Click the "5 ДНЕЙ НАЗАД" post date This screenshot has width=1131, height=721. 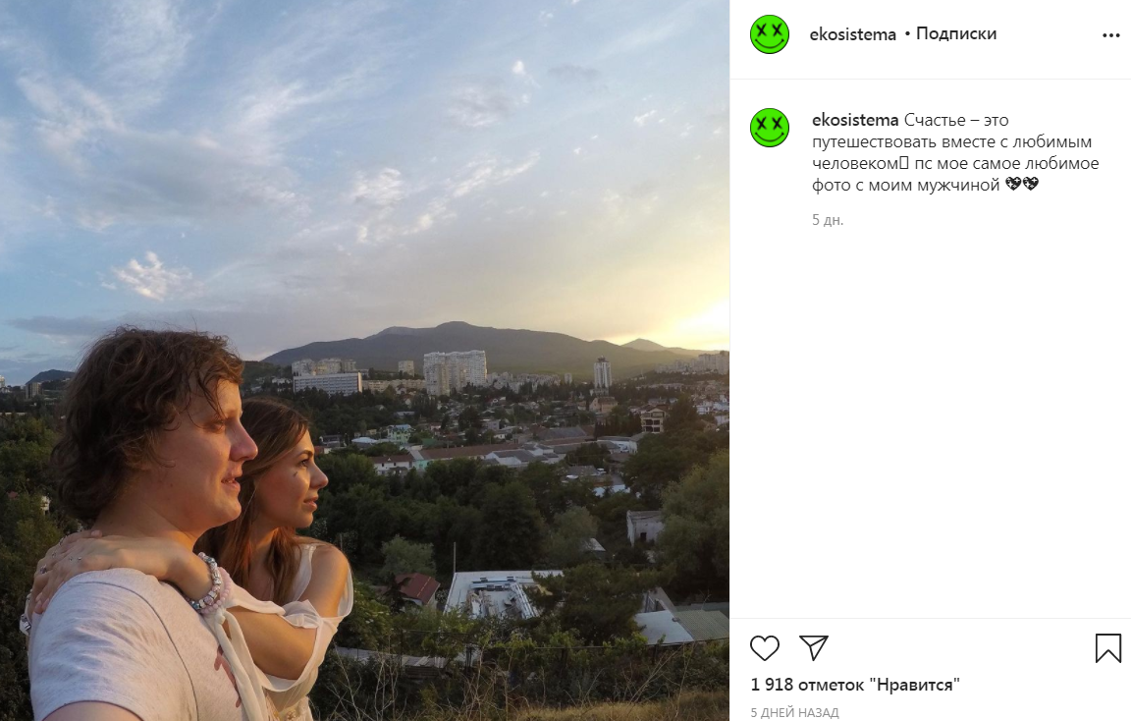(794, 712)
